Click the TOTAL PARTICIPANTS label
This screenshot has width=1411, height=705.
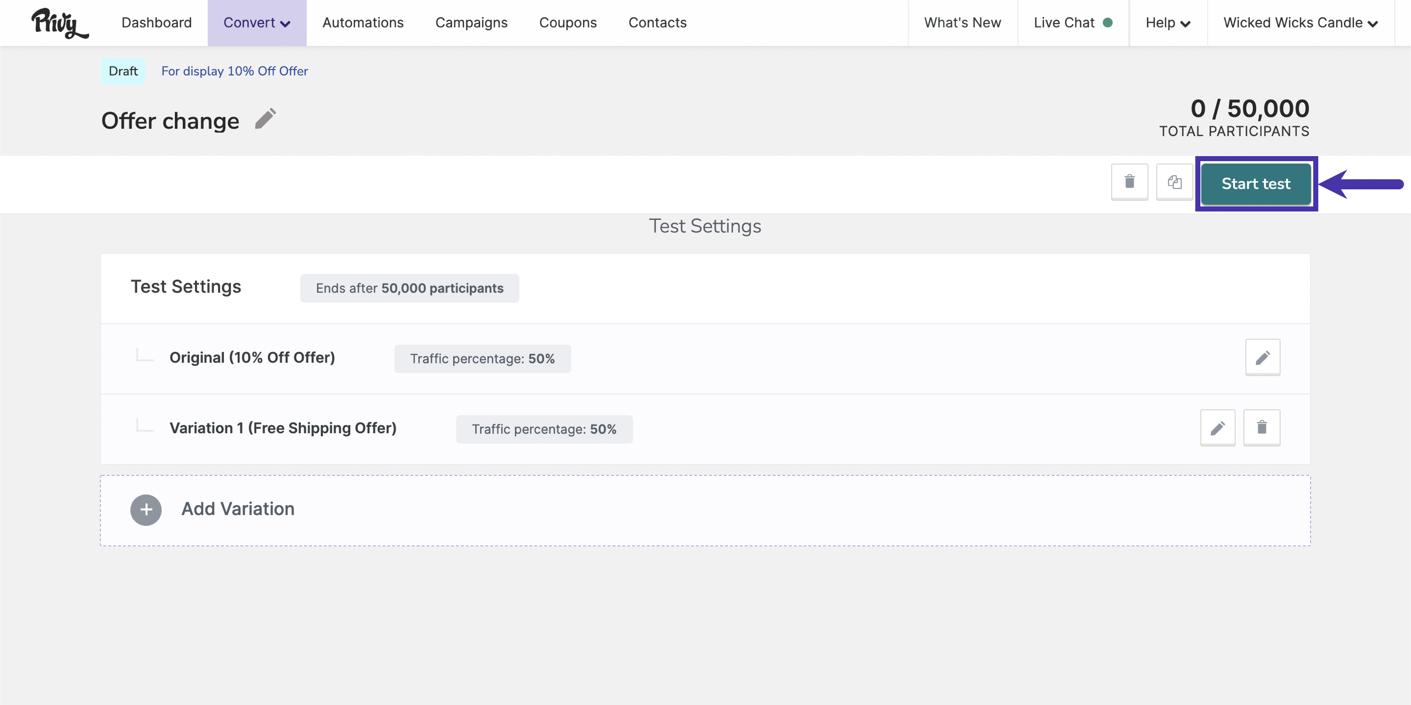tap(1234, 131)
